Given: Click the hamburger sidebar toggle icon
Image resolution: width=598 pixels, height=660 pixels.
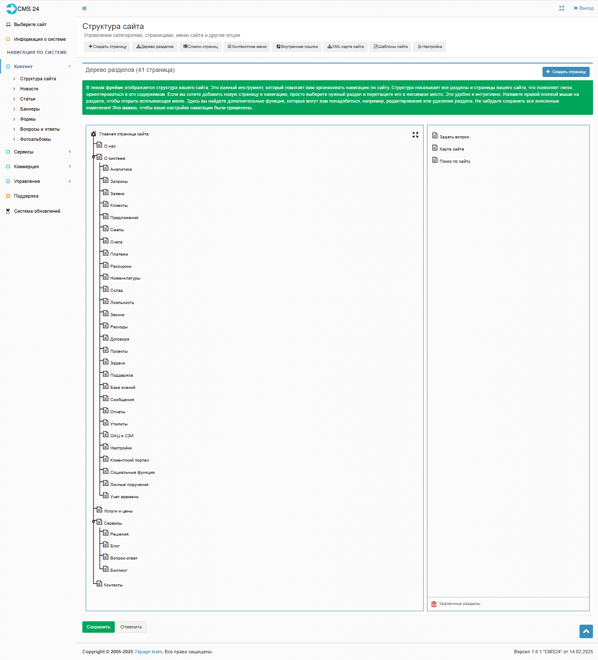Looking at the screenshot, I should click(84, 8).
